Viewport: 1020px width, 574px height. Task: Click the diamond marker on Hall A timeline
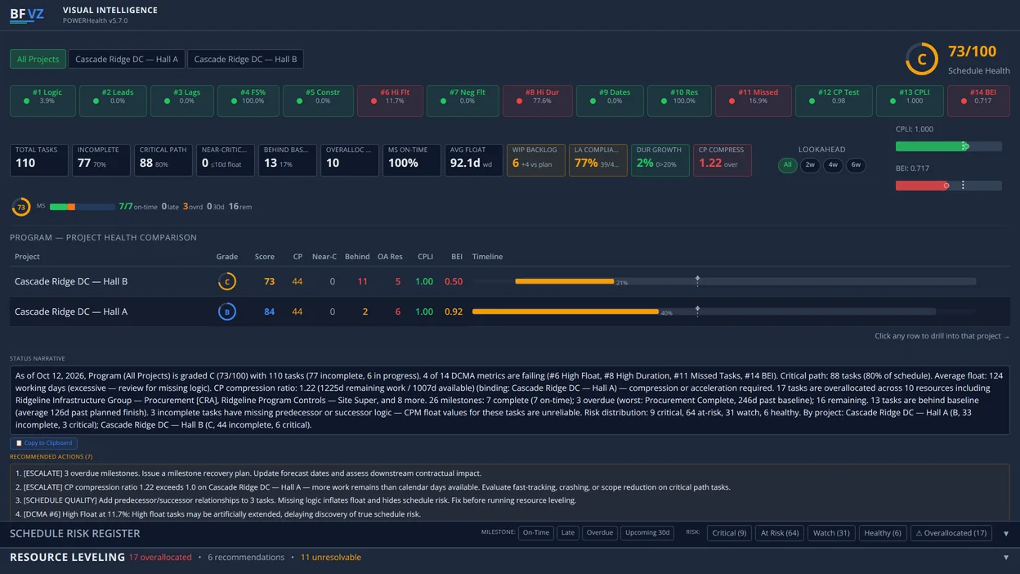point(697,310)
